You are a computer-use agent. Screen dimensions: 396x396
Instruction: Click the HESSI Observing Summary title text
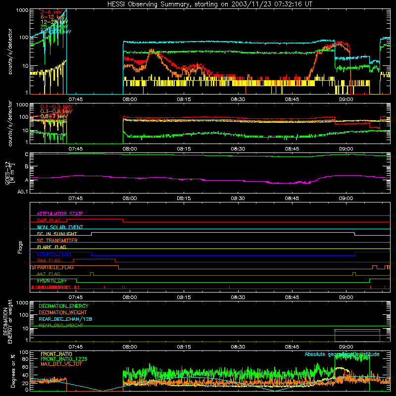pyautogui.click(x=209, y=4)
